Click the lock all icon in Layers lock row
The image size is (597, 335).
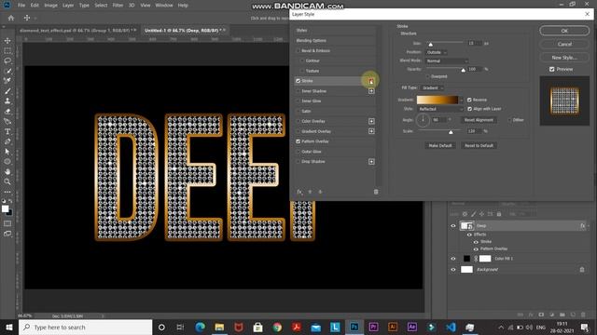click(x=499, y=214)
